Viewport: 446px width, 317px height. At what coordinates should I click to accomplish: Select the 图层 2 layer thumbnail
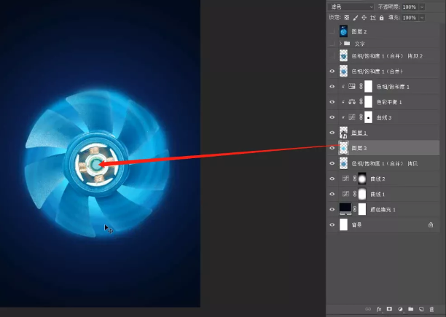tap(343, 31)
